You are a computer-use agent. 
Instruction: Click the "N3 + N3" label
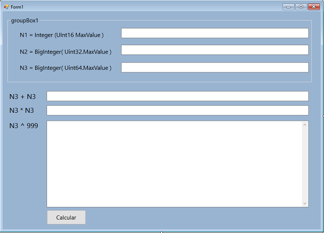click(22, 96)
